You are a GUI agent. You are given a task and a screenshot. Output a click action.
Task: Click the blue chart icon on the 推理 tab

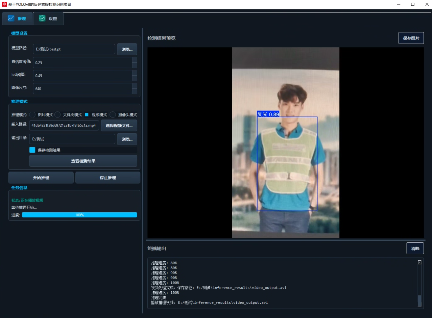(x=11, y=18)
